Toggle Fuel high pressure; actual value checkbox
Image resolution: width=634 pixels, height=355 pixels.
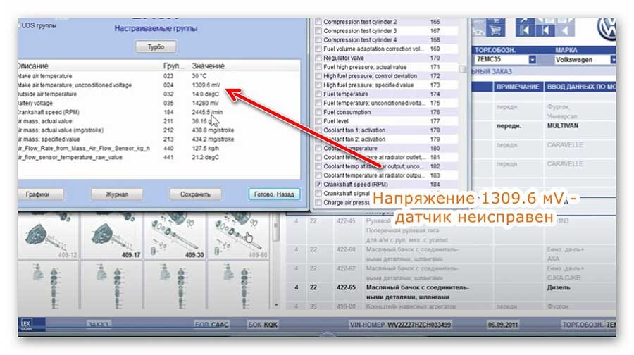click(318, 67)
